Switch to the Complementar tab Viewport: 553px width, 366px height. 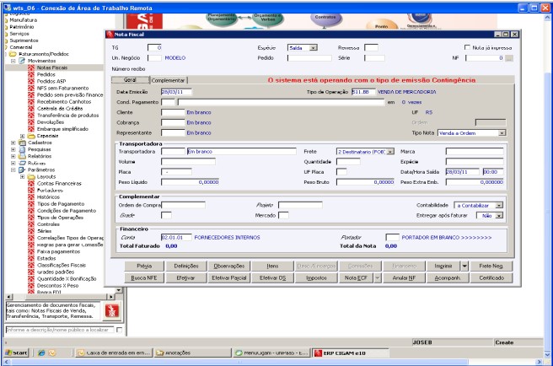pyautogui.click(x=169, y=80)
